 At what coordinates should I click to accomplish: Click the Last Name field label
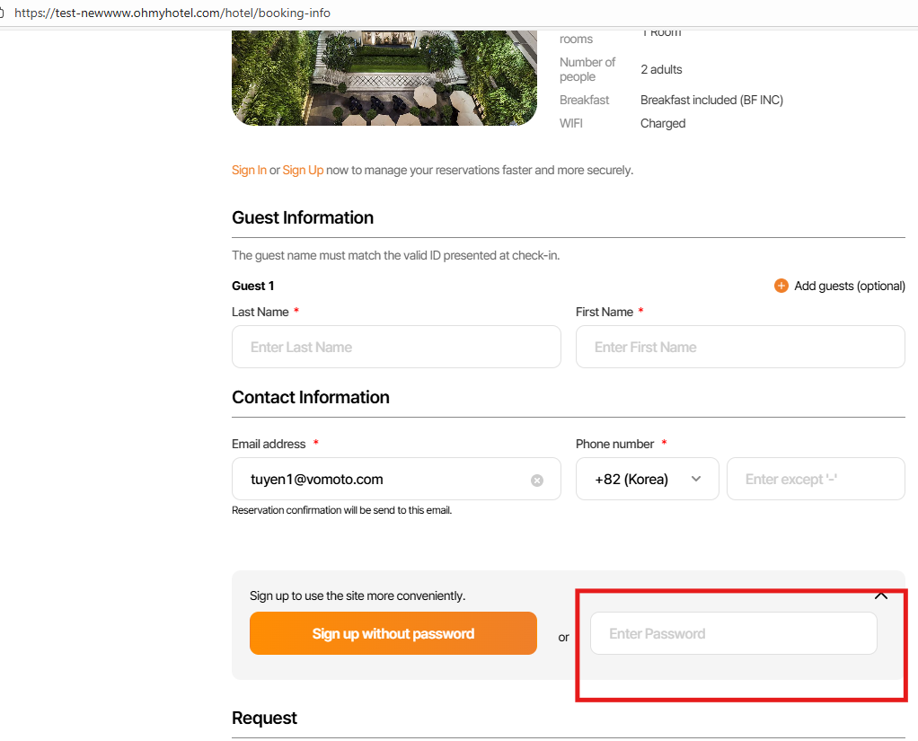pos(260,312)
